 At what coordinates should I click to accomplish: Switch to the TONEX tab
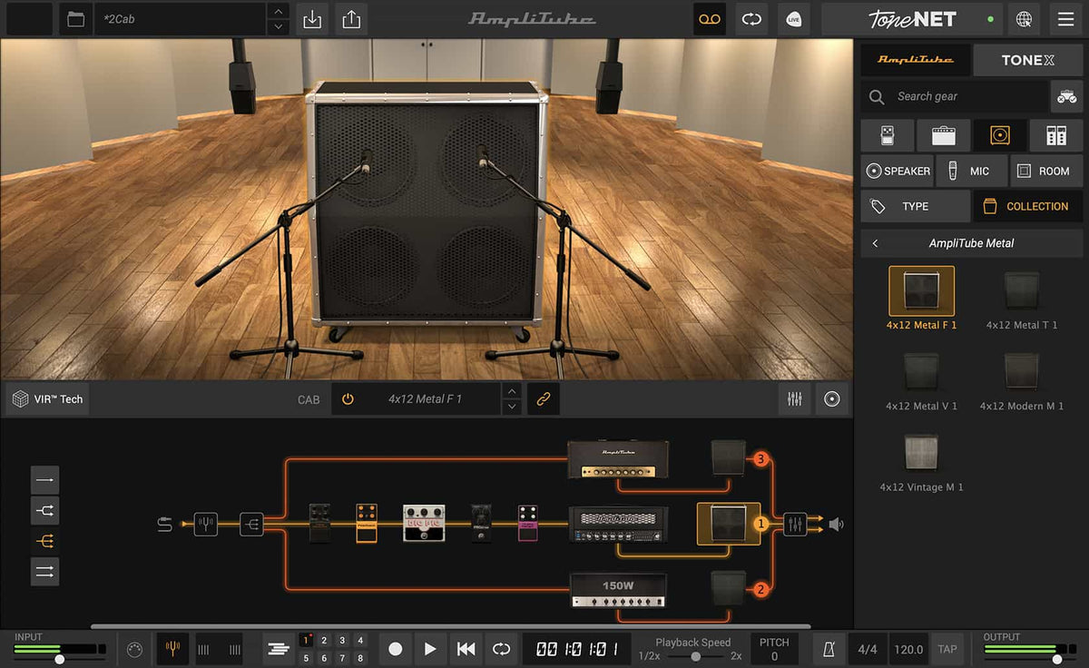(x=1028, y=60)
